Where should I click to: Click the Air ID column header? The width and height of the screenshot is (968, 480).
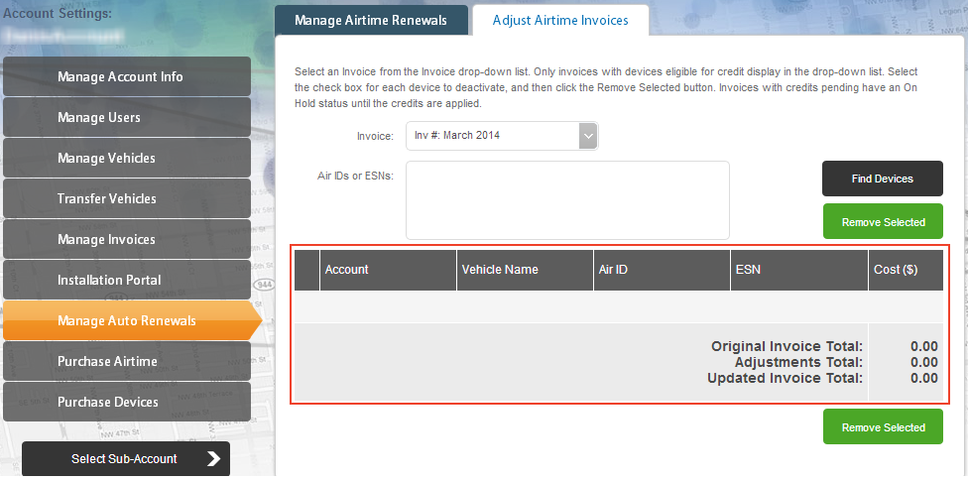pyautogui.click(x=663, y=270)
